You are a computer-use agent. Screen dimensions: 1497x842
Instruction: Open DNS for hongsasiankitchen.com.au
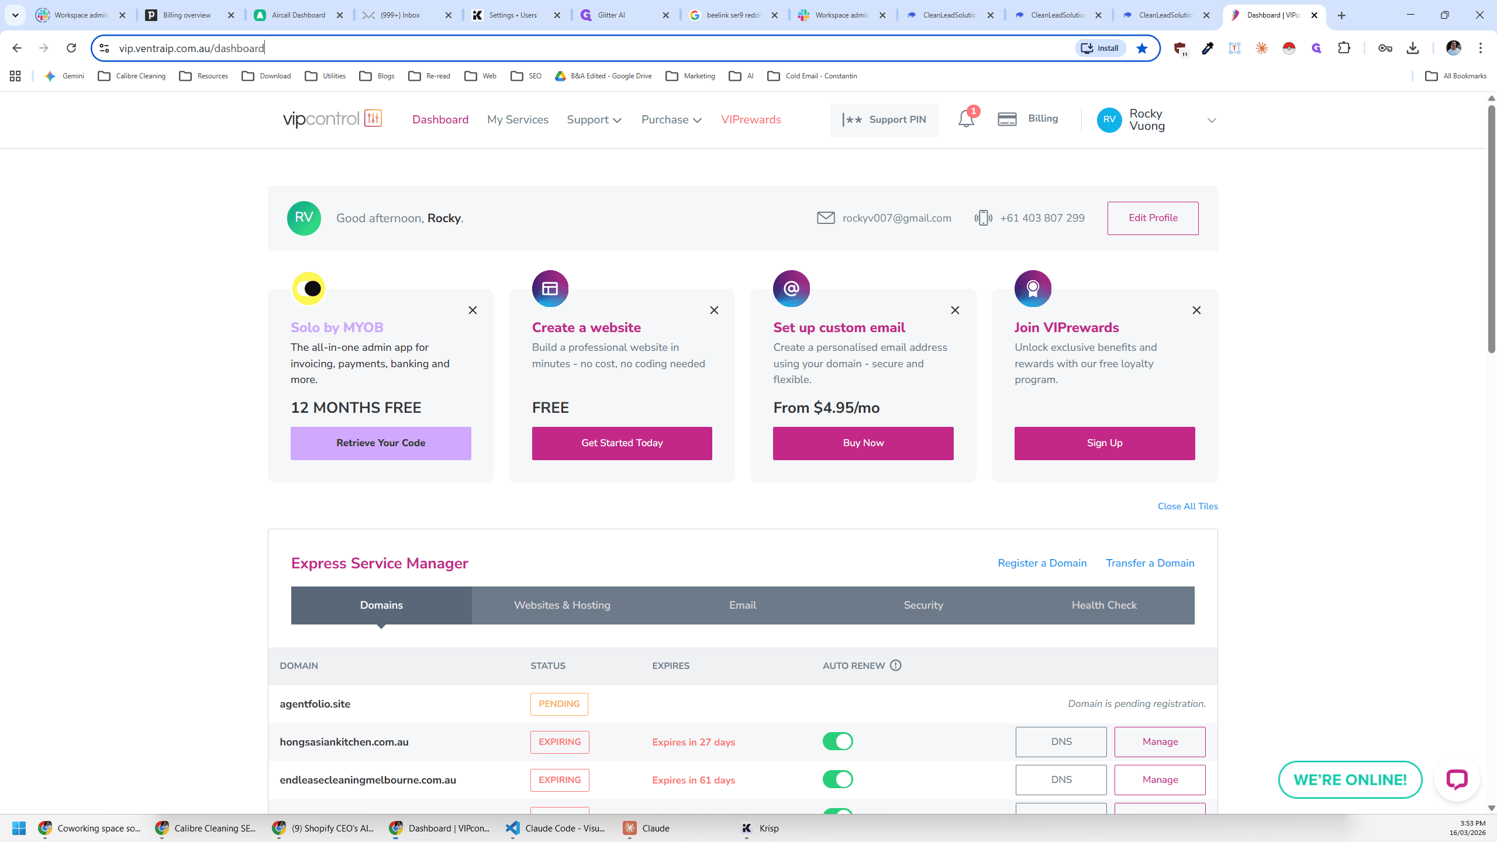pos(1061,742)
